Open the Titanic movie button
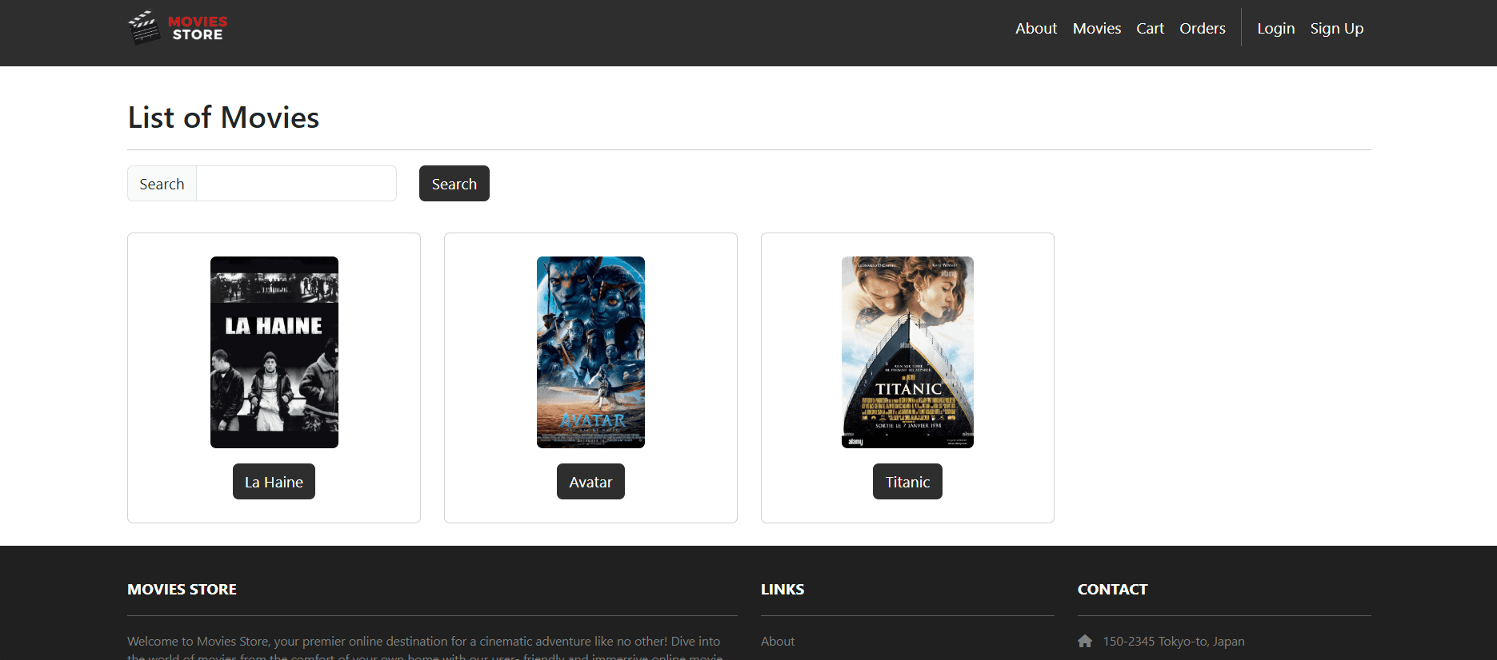 [907, 482]
